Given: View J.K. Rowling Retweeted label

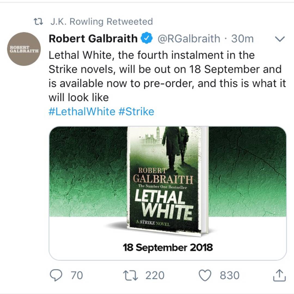Looking at the screenshot, I should [x=102, y=22].
